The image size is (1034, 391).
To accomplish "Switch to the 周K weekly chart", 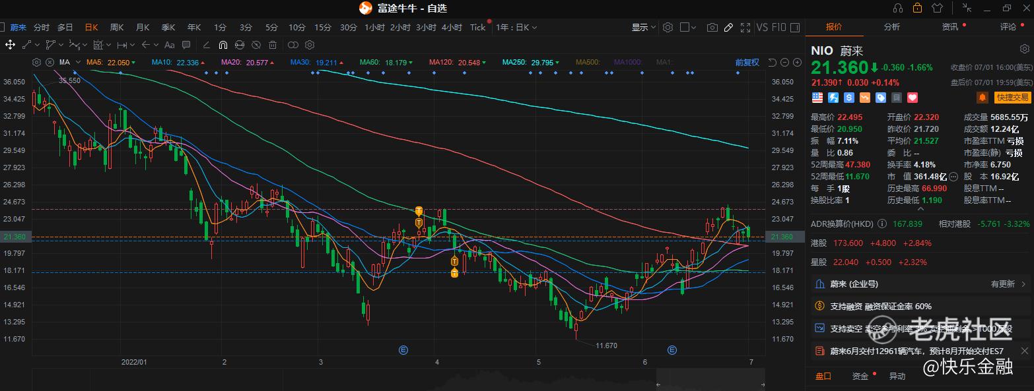I will pos(117,28).
